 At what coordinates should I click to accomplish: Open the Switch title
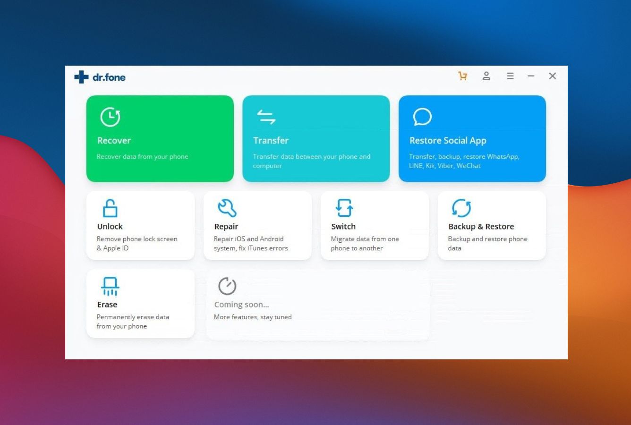pyautogui.click(x=343, y=227)
